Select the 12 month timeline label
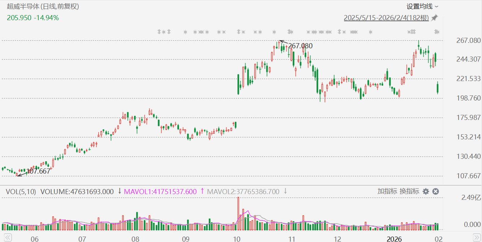 click(x=338, y=238)
